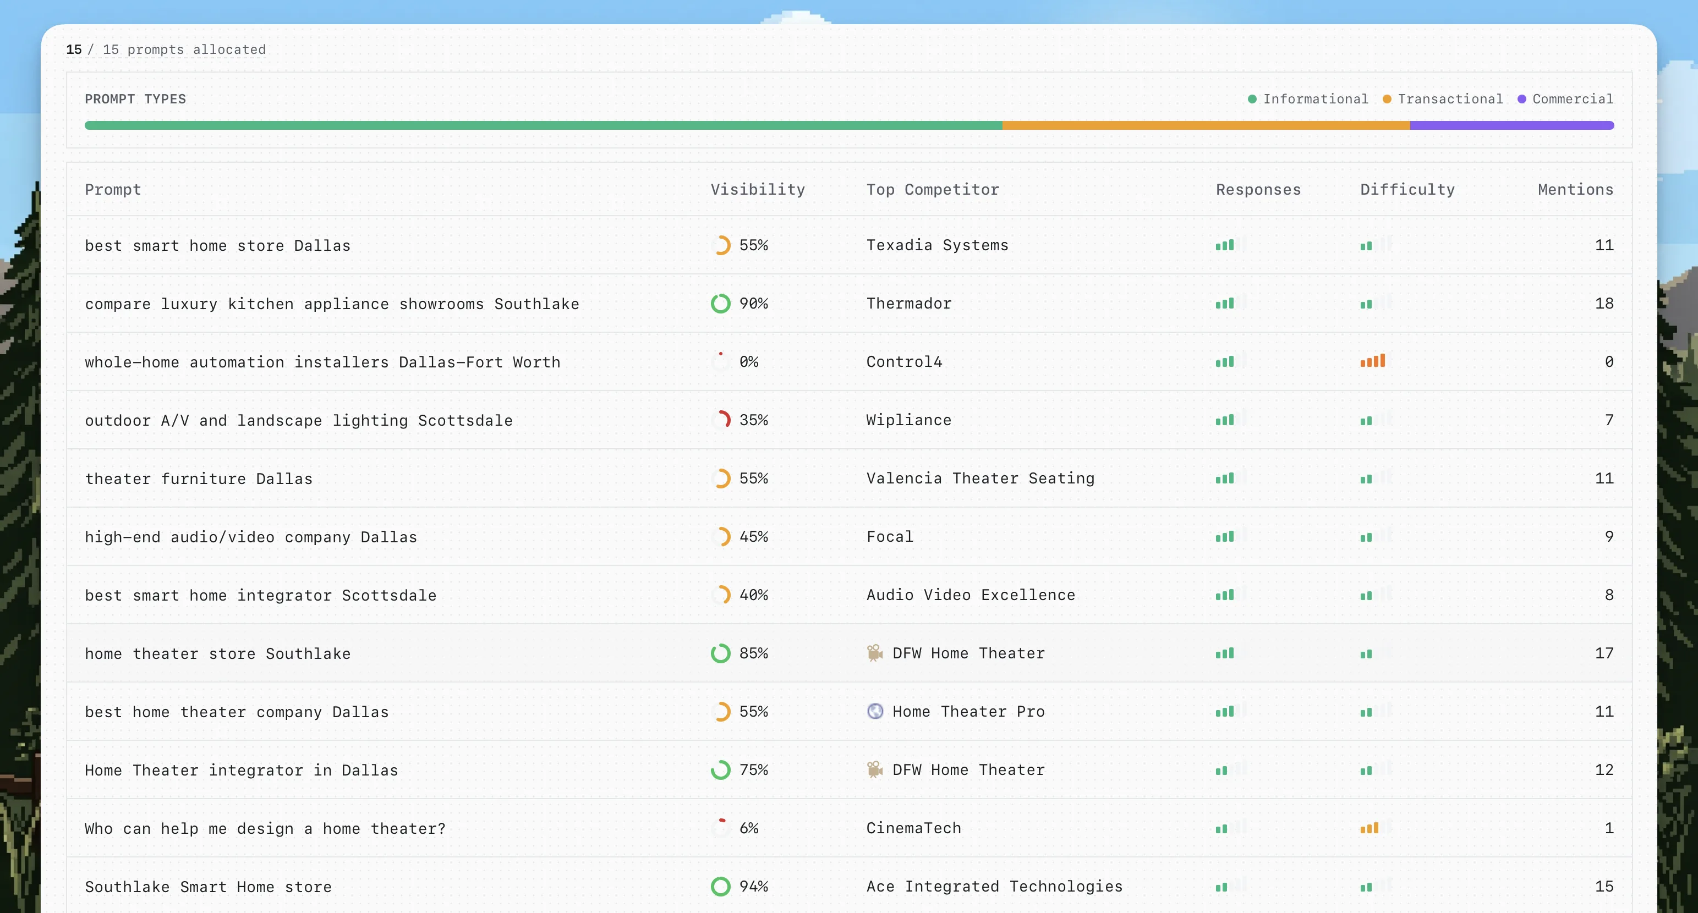Click the green difficulty bars on Thermador row
The width and height of the screenshot is (1698, 913).
(1367, 304)
